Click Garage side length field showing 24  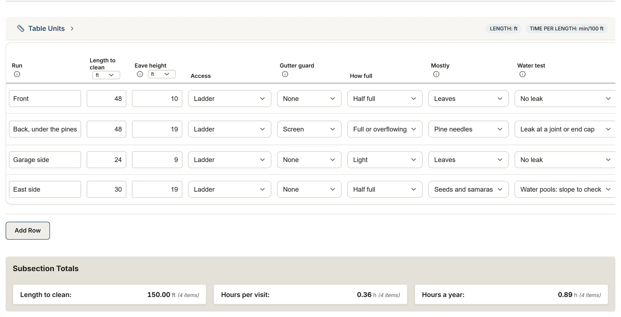[107, 160]
